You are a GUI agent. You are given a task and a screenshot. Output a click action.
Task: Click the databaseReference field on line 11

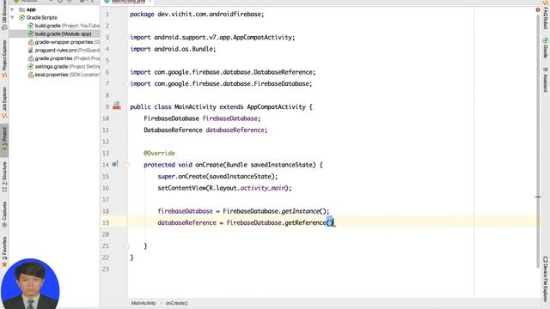point(235,130)
